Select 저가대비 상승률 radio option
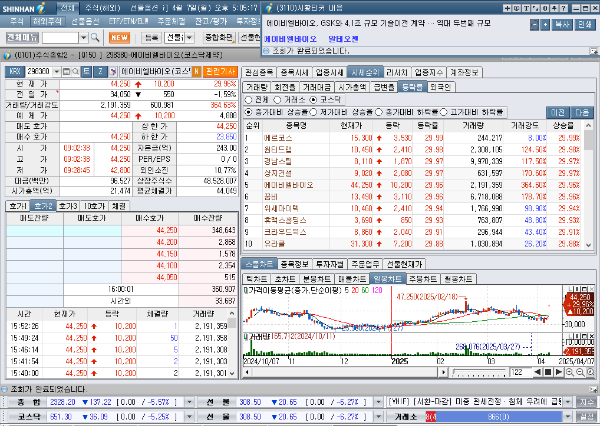This screenshot has width=600, height=426. [x=314, y=112]
